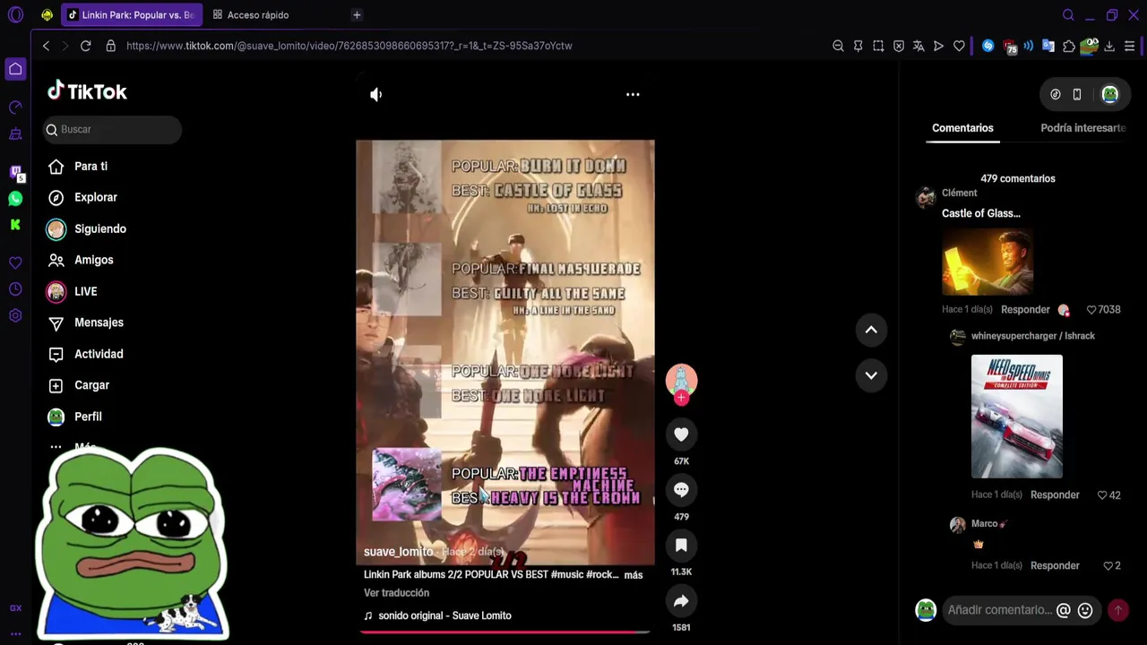Bookmark the video showing 11.3K saves
Image resolution: width=1147 pixels, height=645 pixels.
point(681,546)
